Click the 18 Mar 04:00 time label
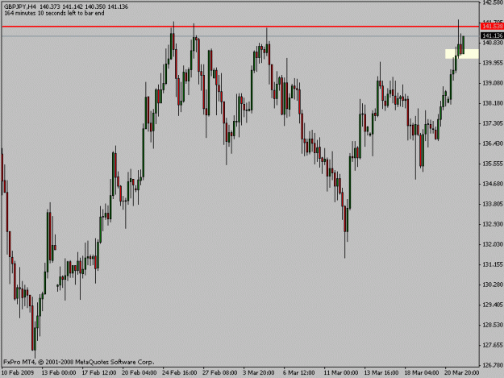504x378 pixels. tap(422, 373)
